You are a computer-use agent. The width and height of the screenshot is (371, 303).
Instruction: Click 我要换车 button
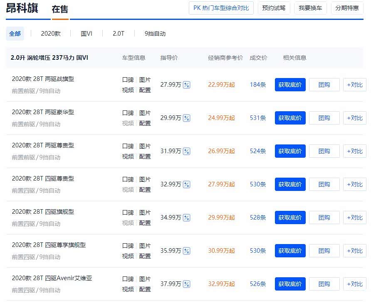pos(310,8)
